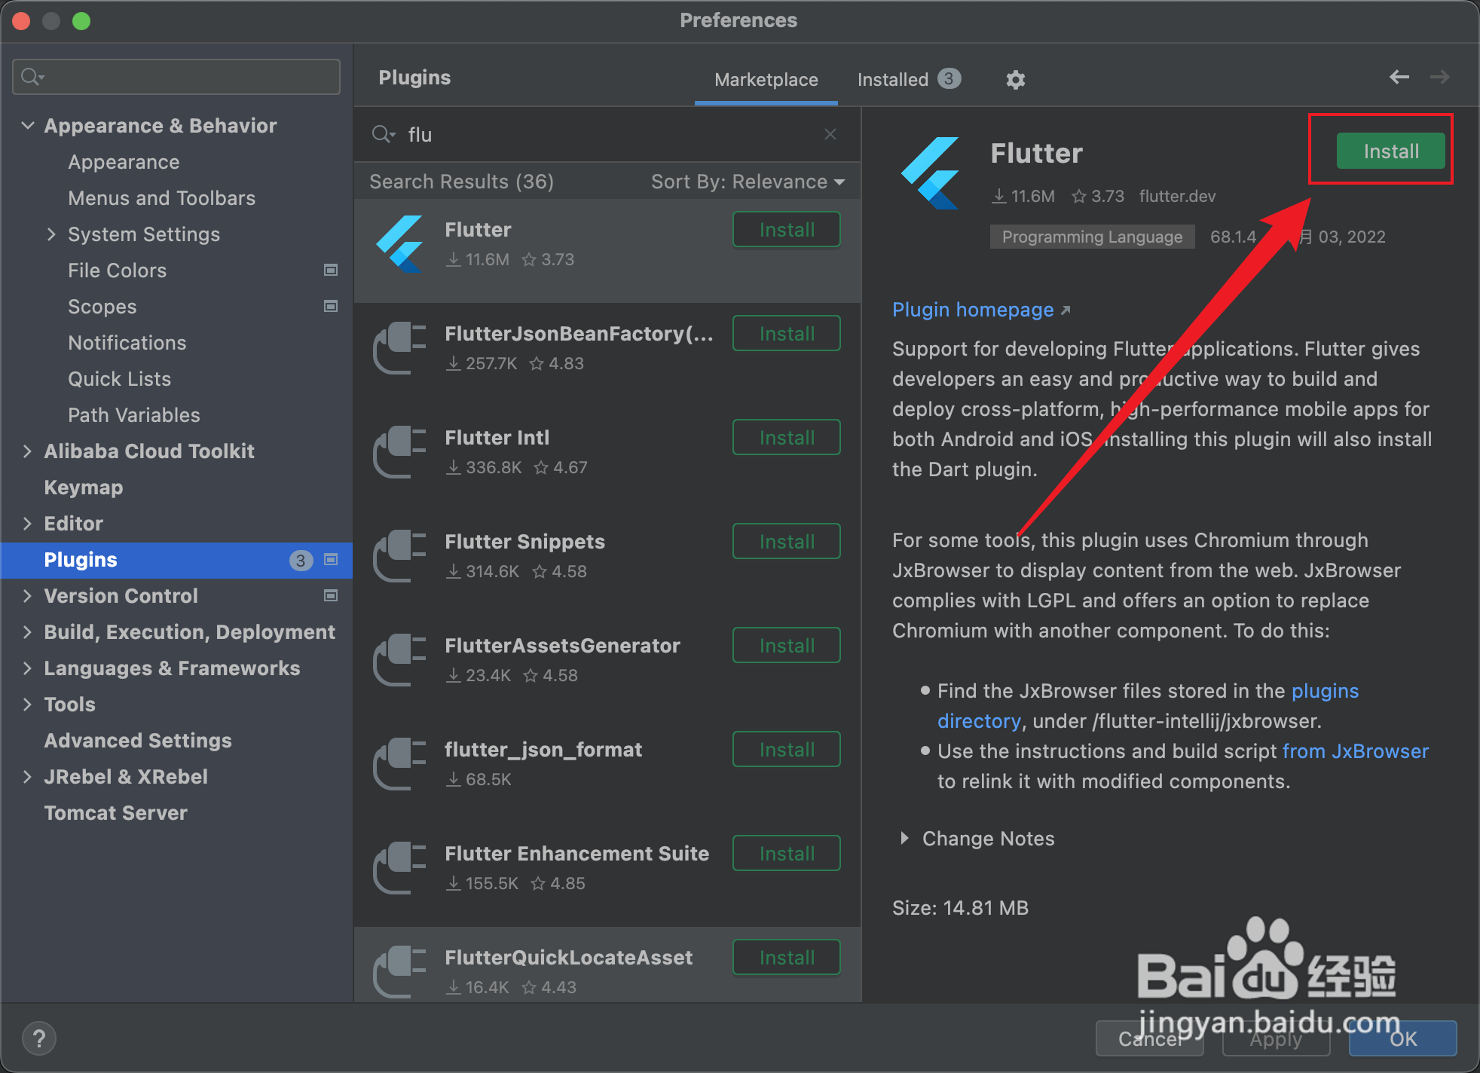Click the settings search field
Viewport: 1480px width, 1073px height.
tap(176, 77)
